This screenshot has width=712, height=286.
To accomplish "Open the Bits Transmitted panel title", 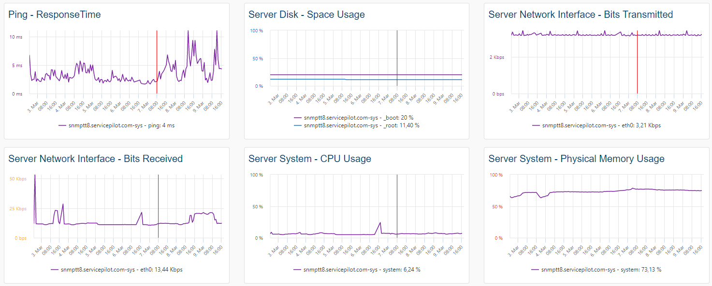I will tap(581, 14).
